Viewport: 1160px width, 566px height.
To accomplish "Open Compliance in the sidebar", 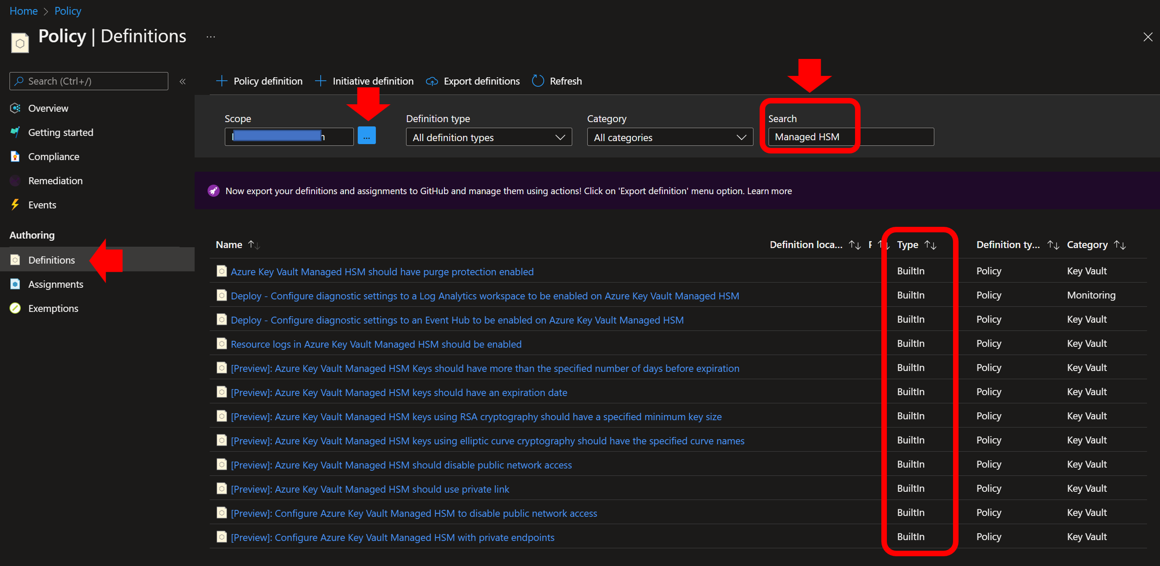I will (x=53, y=157).
